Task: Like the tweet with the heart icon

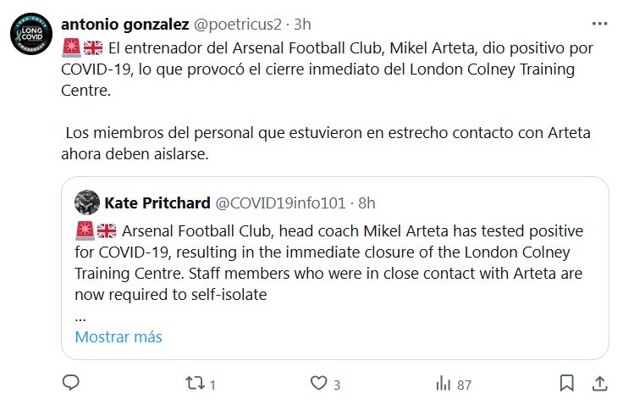Action: click(x=317, y=383)
